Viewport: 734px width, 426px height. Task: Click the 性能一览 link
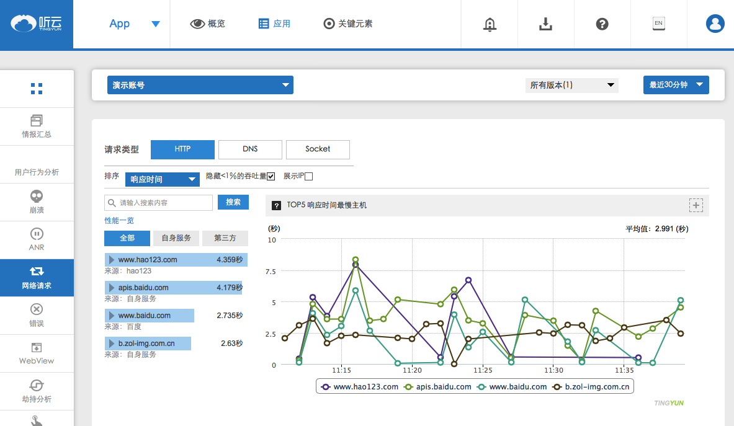119,220
